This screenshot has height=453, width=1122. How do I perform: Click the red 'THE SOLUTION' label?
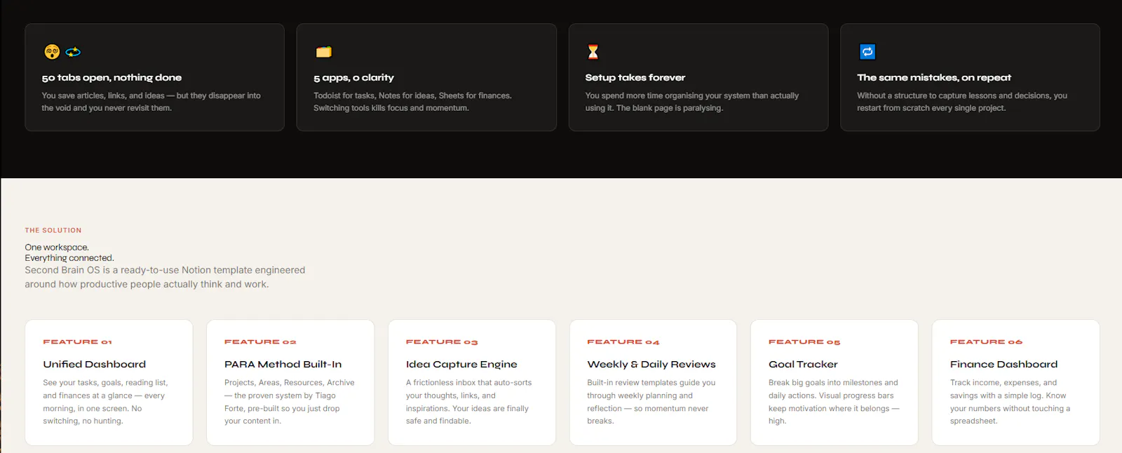[53, 230]
